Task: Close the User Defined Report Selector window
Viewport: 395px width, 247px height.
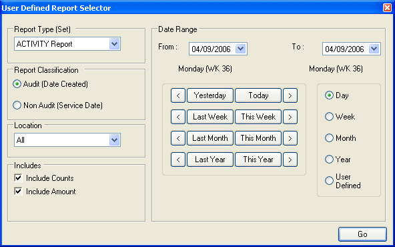Action: coord(387,8)
